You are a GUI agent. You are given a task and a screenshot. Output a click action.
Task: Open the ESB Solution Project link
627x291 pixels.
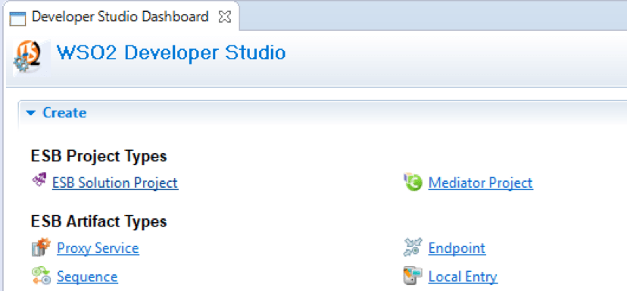point(115,183)
